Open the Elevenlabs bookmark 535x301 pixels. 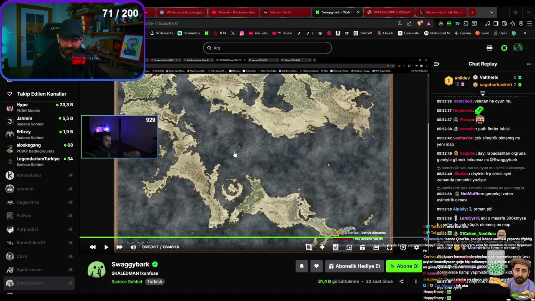pyautogui.click(x=408, y=33)
